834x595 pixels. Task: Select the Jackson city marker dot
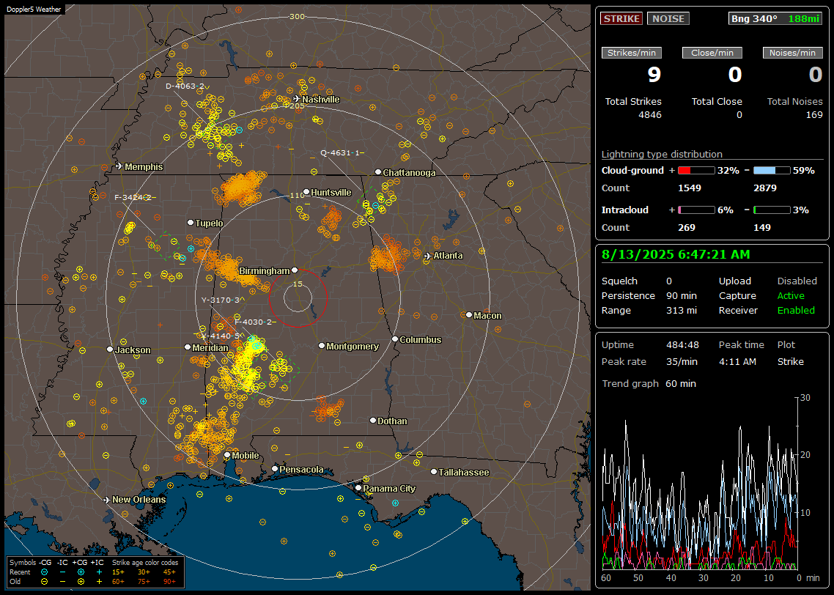110,350
